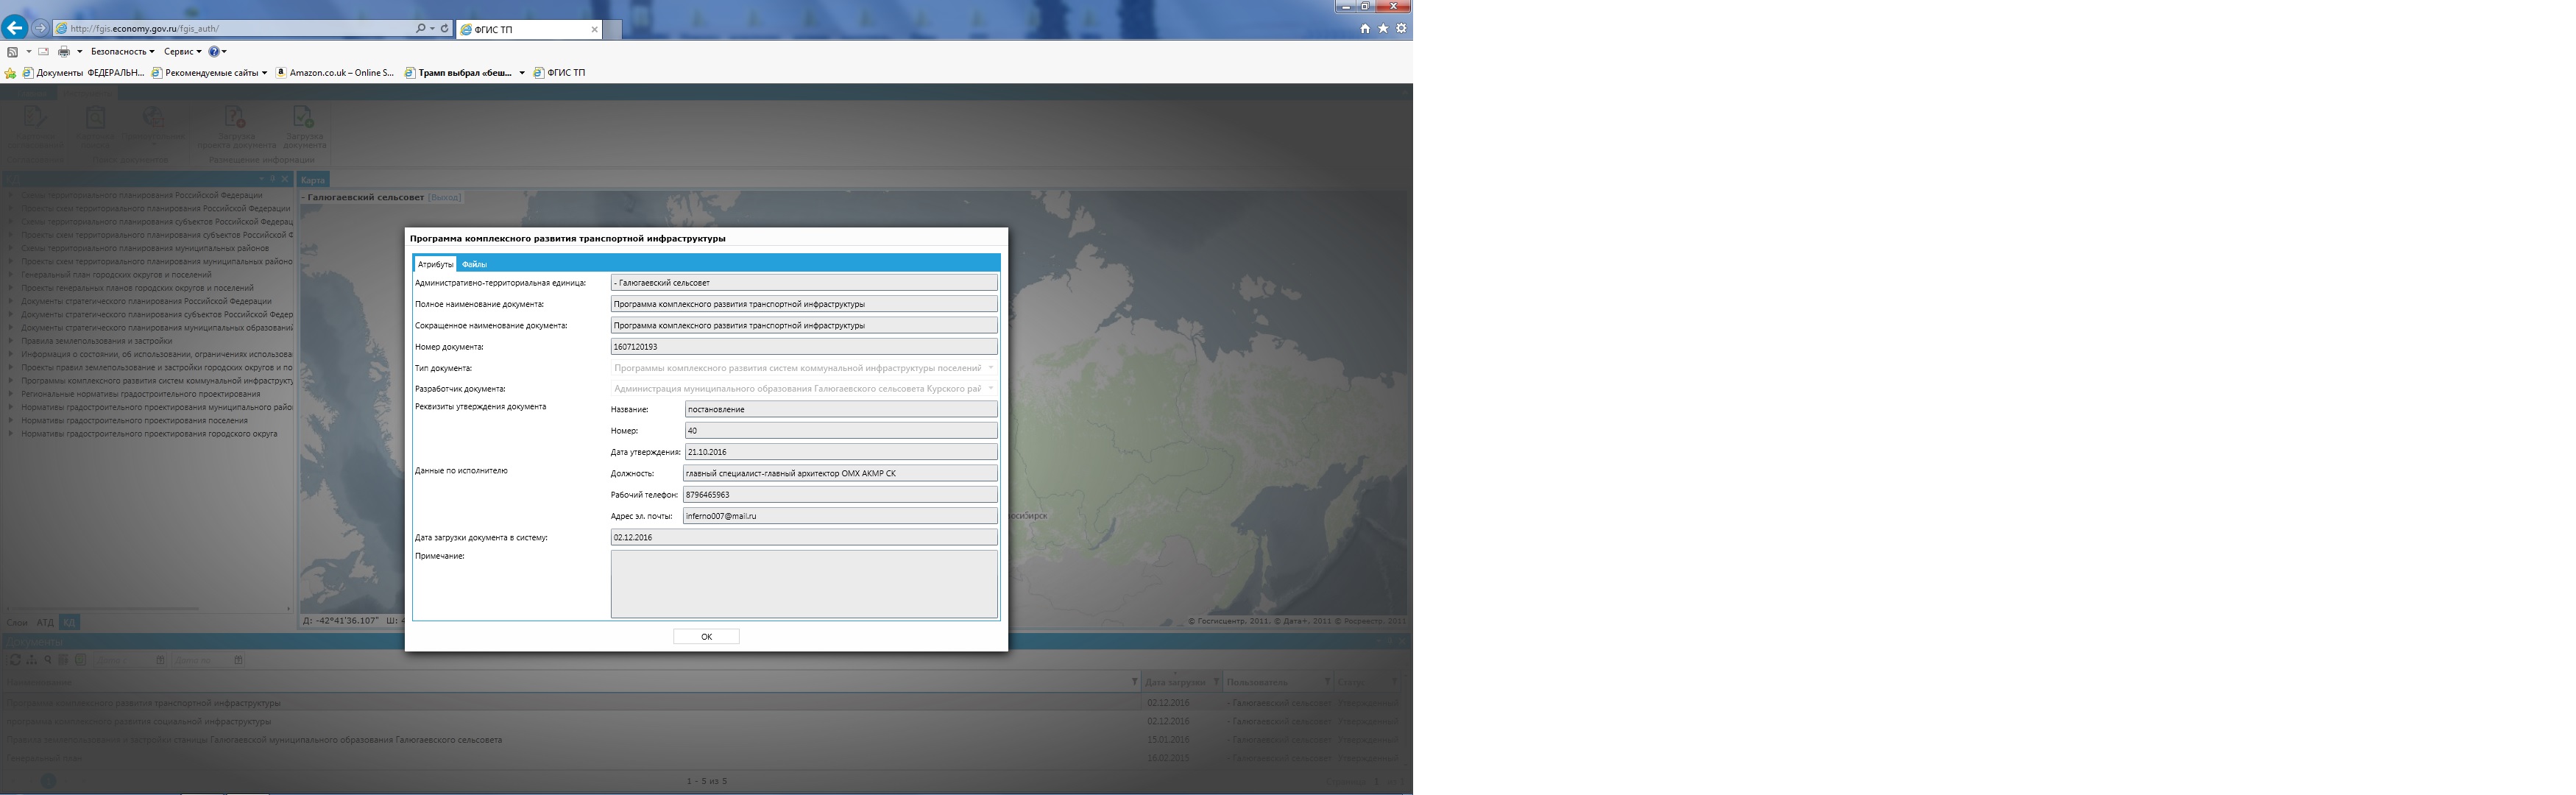Click the Read mail envelope icon

tap(43, 51)
